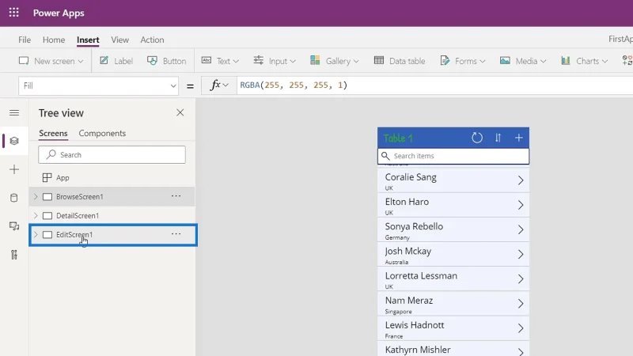Viewport: 633px width, 356px height.
Task: Select the Tree view panel heading
Action: (61, 113)
